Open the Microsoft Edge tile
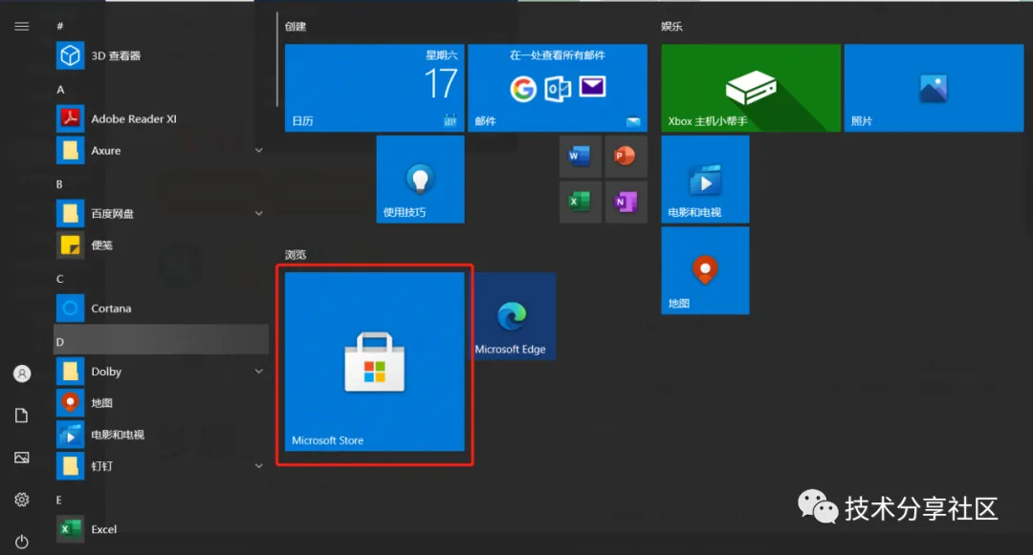The width and height of the screenshot is (1033, 555). pyautogui.click(x=512, y=316)
